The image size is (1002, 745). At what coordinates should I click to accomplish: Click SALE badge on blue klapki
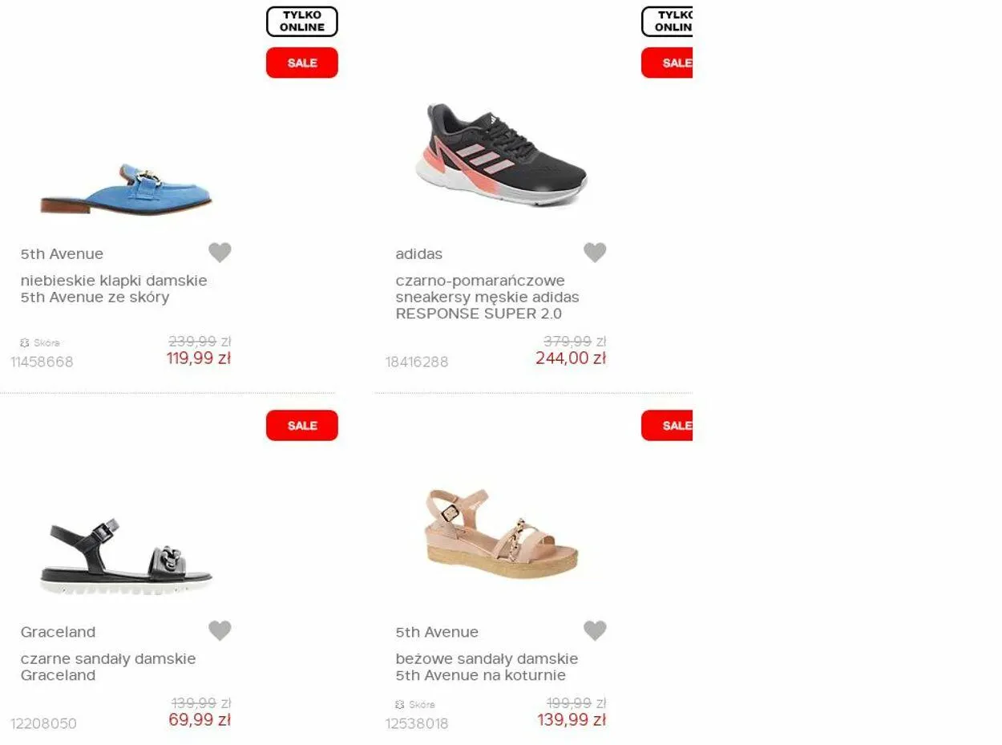click(302, 63)
